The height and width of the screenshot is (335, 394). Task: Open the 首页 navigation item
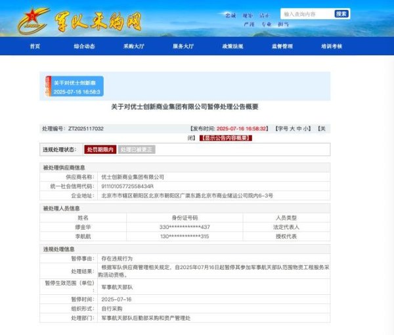point(35,46)
